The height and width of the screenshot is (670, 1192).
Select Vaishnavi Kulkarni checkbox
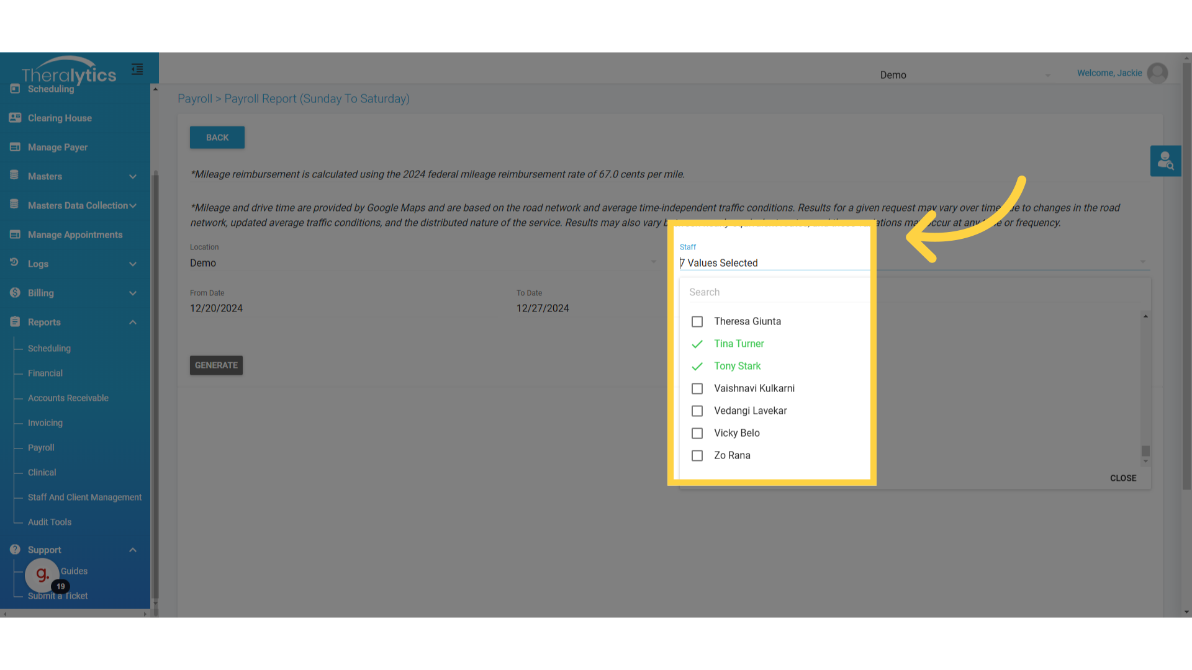pos(697,388)
